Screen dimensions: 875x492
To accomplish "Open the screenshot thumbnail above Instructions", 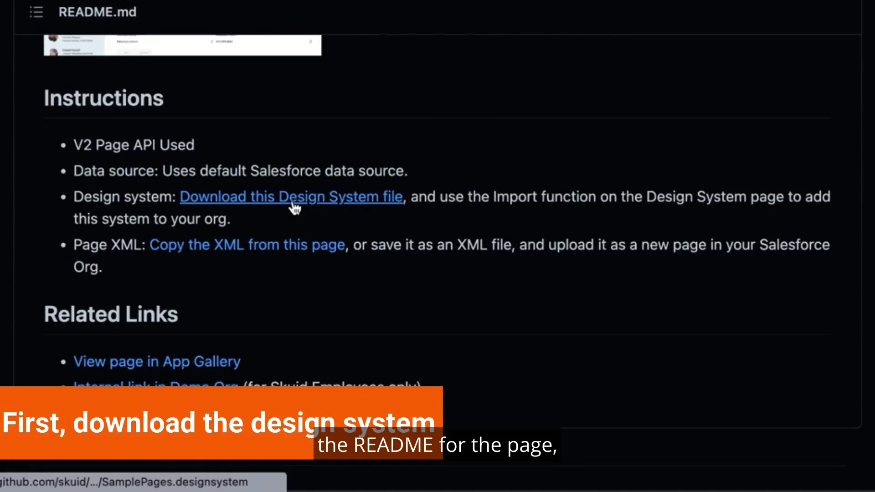I will (x=182, y=45).
